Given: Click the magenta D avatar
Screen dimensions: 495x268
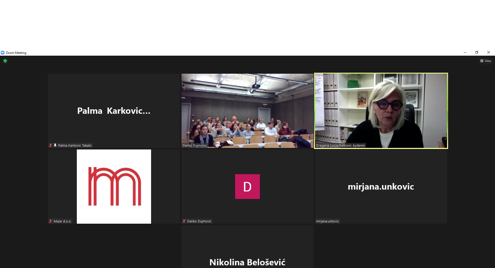Looking at the screenshot, I should pos(247,187).
